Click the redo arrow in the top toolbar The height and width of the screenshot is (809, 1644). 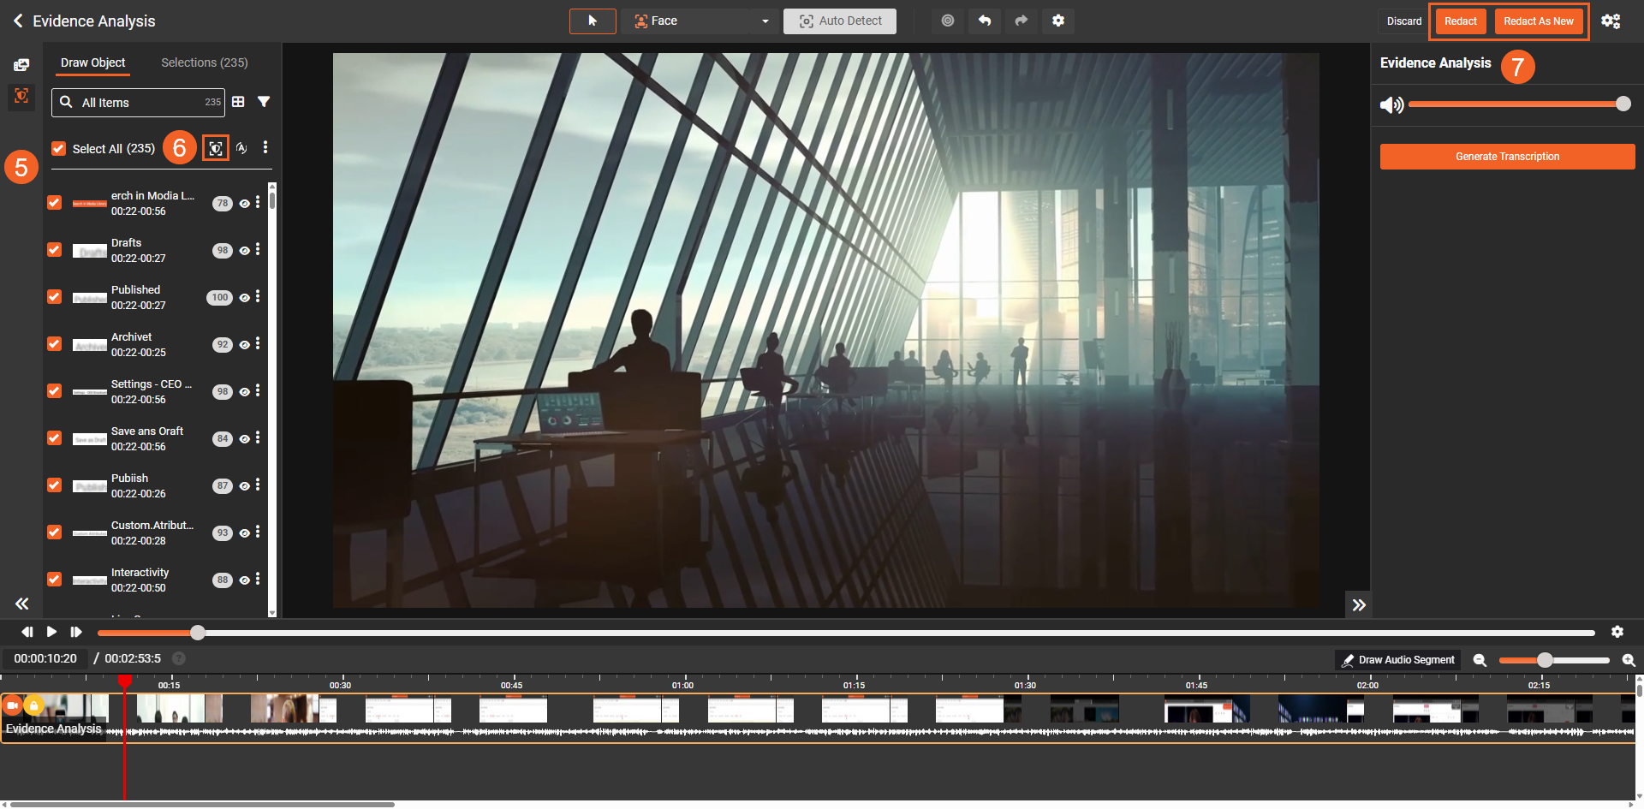[1021, 21]
